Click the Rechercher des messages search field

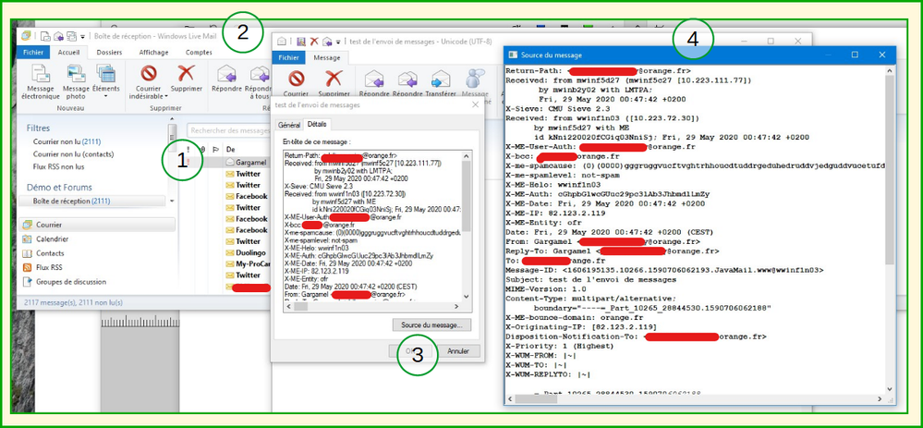226,130
